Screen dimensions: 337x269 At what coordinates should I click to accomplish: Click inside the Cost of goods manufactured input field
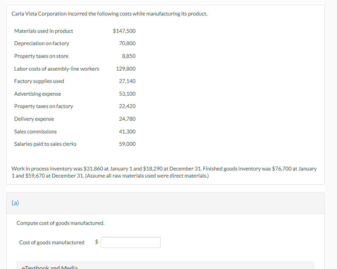tap(130, 242)
